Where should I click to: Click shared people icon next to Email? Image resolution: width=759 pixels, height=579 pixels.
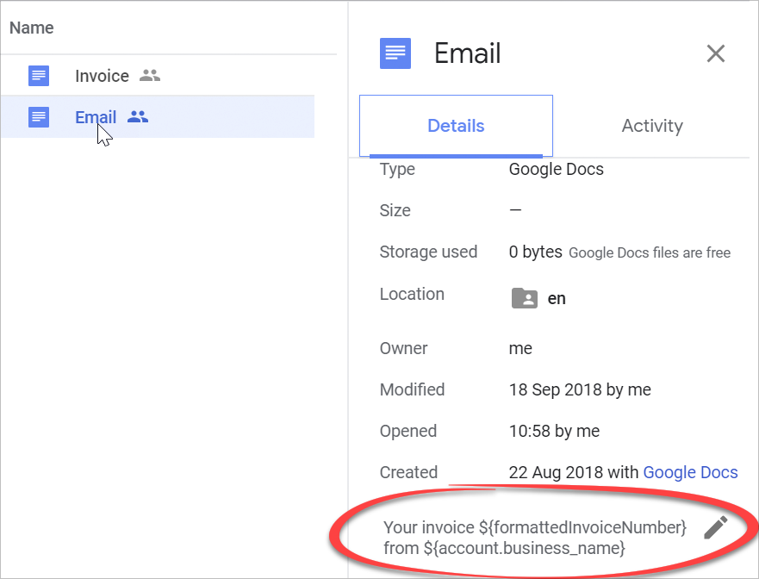coord(138,116)
